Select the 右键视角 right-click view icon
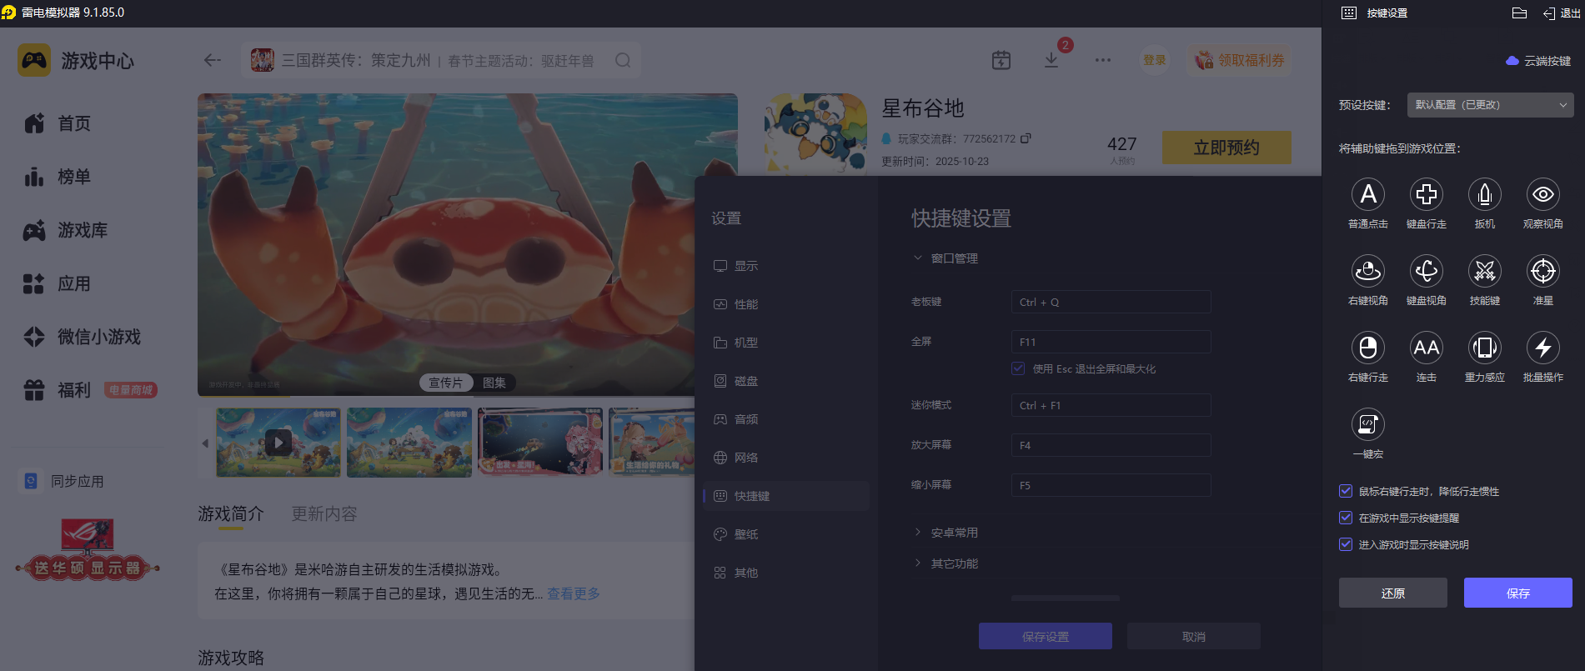This screenshot has height=671, width=1585. click(1368, 271)
